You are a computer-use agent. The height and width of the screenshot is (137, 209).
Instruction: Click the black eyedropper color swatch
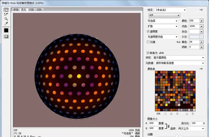[x=6, y=30]
